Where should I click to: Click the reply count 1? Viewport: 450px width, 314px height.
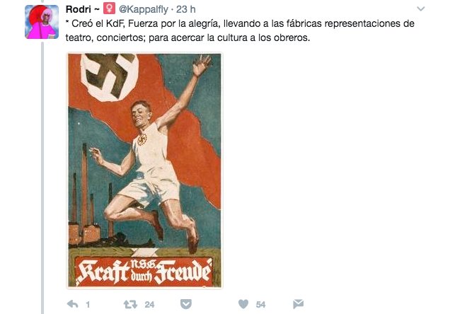88,305
